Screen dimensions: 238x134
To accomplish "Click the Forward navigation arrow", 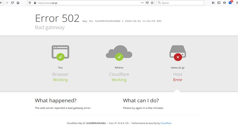I will coord(7,3).
